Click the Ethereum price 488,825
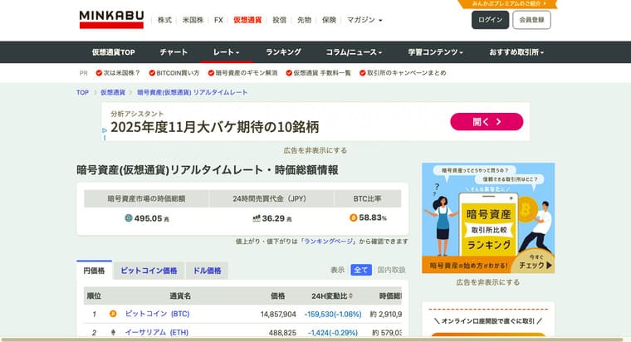The image size is (631, 342). [x=282, y=333]
